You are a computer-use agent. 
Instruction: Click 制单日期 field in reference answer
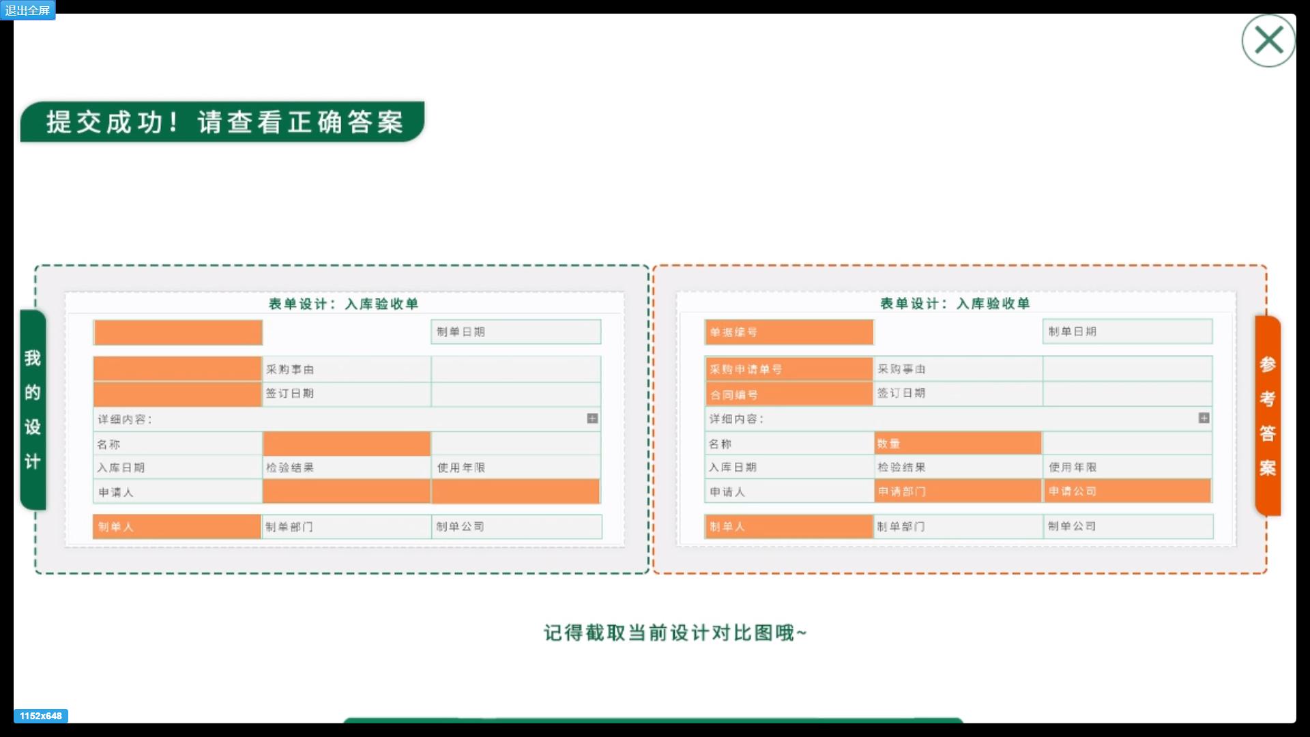point(1127,331)
